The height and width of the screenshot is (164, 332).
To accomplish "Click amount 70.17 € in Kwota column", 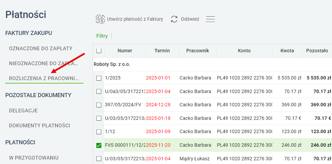I will (293, 118).
